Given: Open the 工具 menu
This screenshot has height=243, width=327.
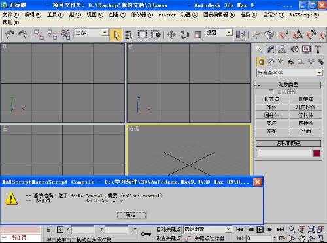Looking at the screenshot, I should click(56, 15).
